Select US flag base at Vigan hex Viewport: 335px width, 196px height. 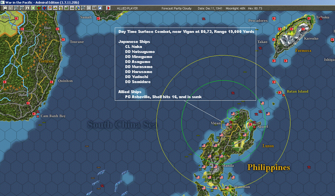pyautogui.click(x=227, y=124)
